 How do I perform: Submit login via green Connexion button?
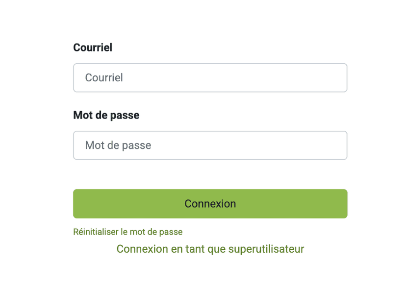tap(210, 203)
